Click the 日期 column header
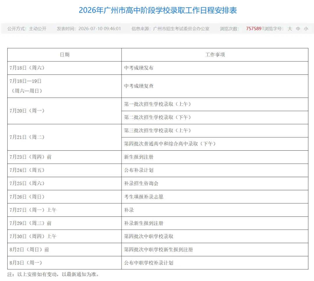Viewport: 314px width, 281px height. [65, 55]
